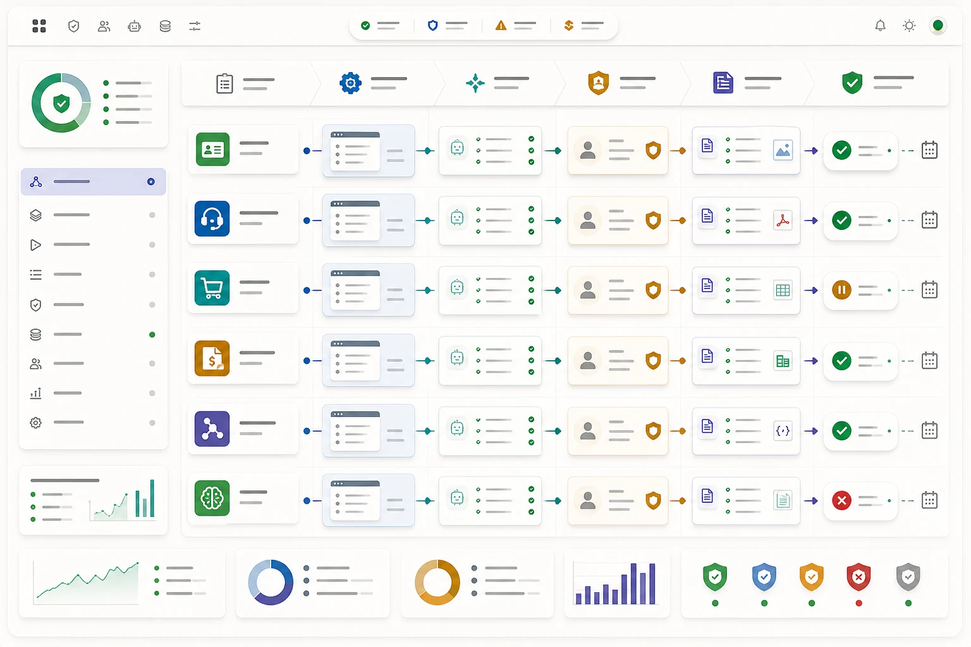
Task: Open the window form card in ID card row
Action: click(x=369, y=150)
